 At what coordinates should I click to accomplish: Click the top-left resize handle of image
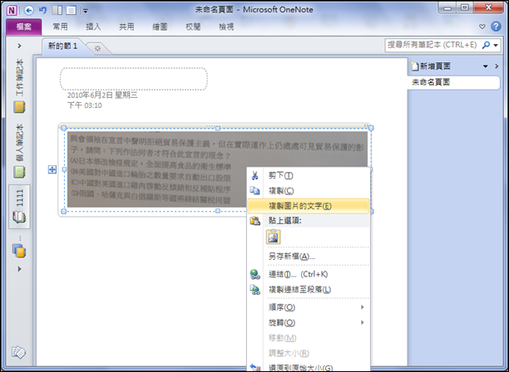pos(64,128)
